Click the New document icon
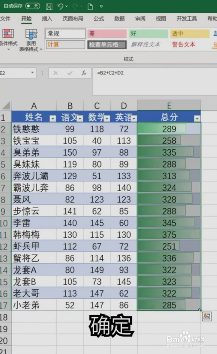 point(90,7)
